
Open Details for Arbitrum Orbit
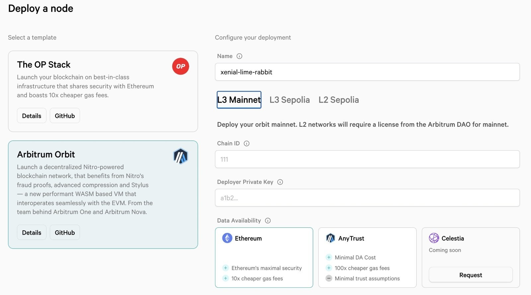click(x=32, y=233)
